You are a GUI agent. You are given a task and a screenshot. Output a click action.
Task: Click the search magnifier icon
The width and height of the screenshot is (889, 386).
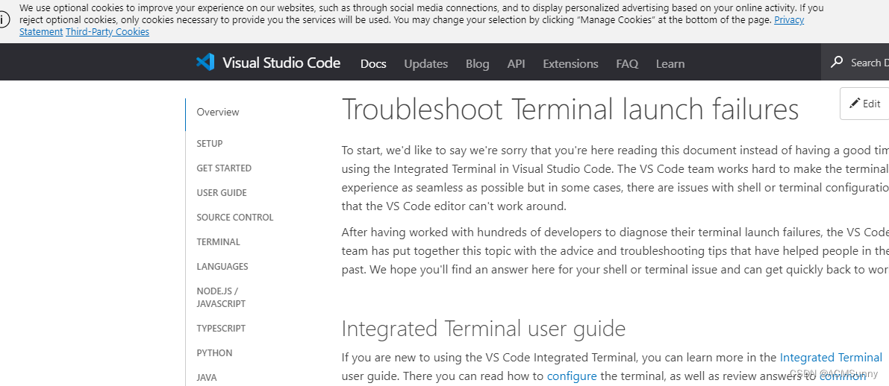[836, 63]
